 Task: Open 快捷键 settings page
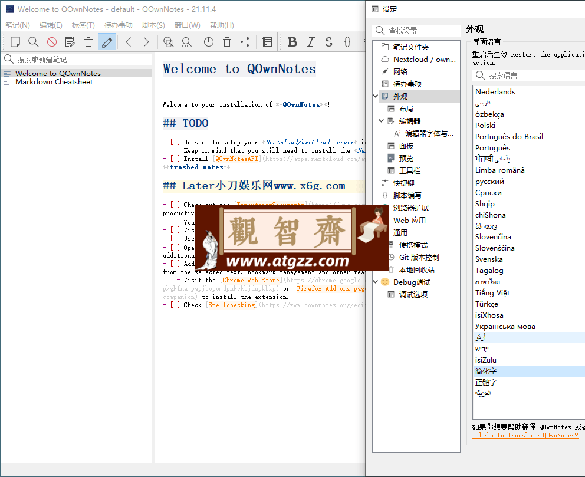(404, 183)
